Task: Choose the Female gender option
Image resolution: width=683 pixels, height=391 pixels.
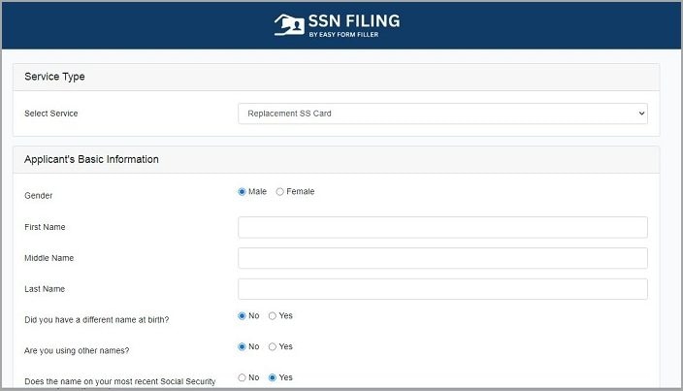Action: coord(280,192)
